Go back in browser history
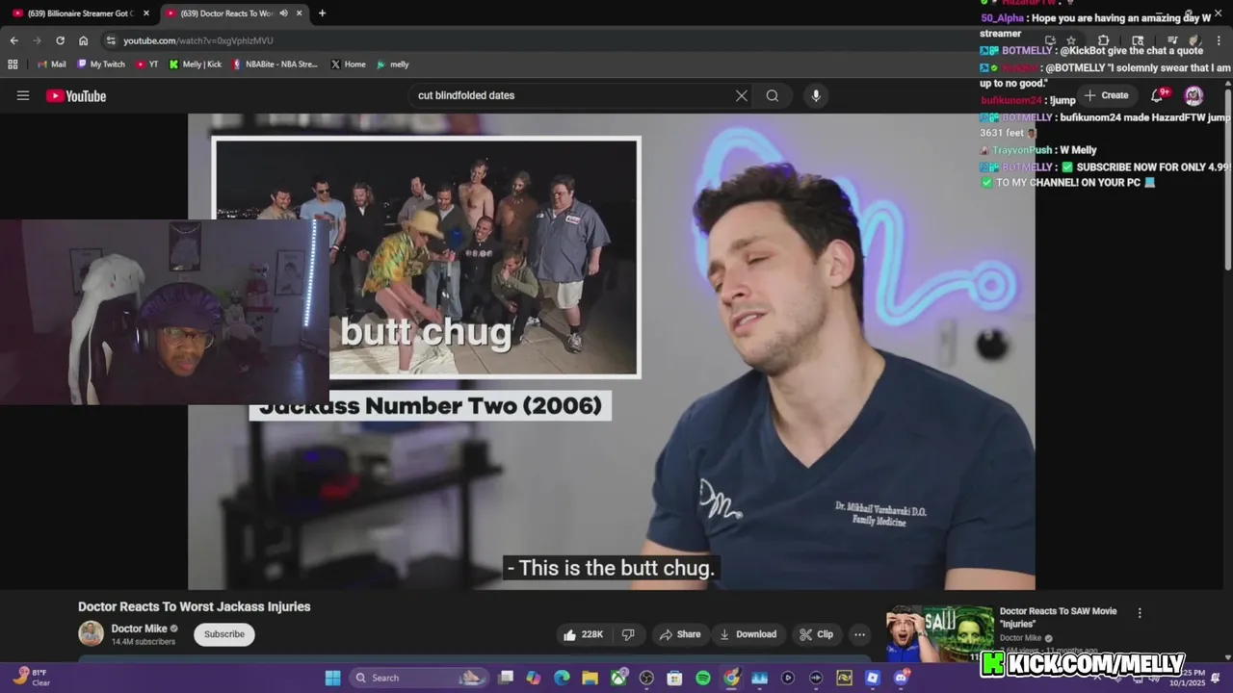Image resolution: width=1233 pixels, height=693 pixels. point(13,40)
